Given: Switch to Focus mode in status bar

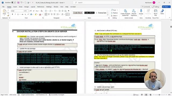Looking at the screenshot, I should [136, 95].
